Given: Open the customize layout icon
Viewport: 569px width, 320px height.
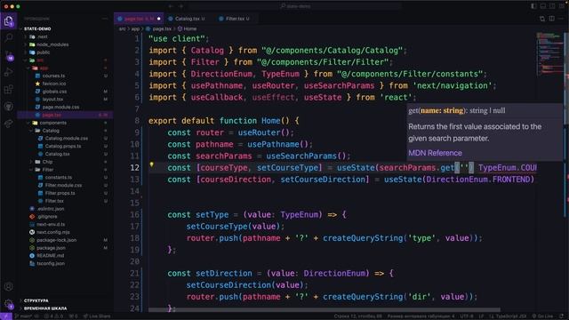Looking at the screenshot, I should [561, 6].
